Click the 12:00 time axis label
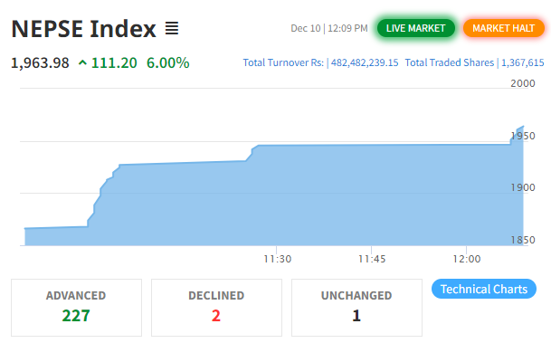Viewport: 551px width, 343px height. [x=467, y=259]
